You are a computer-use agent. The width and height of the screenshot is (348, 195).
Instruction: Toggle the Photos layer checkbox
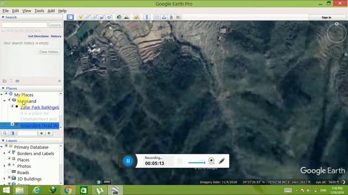click(9, 165)
